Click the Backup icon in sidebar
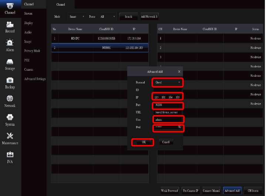266x196 pixels. (x=10, y=80)
